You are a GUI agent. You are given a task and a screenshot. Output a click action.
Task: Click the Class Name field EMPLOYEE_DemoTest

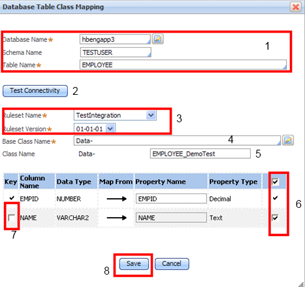click(201, 154)
